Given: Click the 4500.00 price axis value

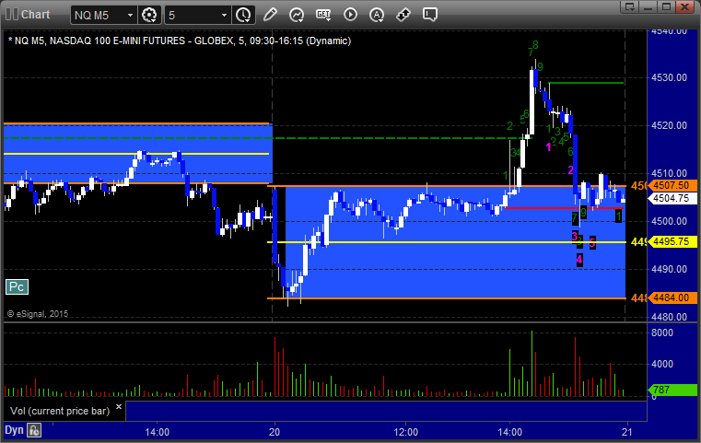Looking at the screenshot, I should coord(669,221).
